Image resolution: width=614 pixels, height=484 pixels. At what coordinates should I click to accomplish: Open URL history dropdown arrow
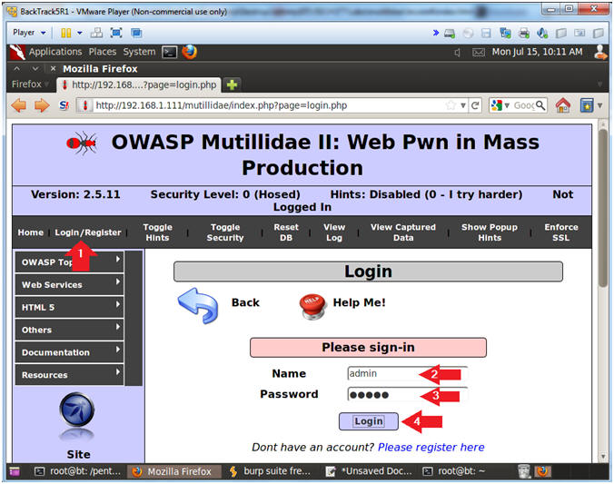[x=463, y=105]
